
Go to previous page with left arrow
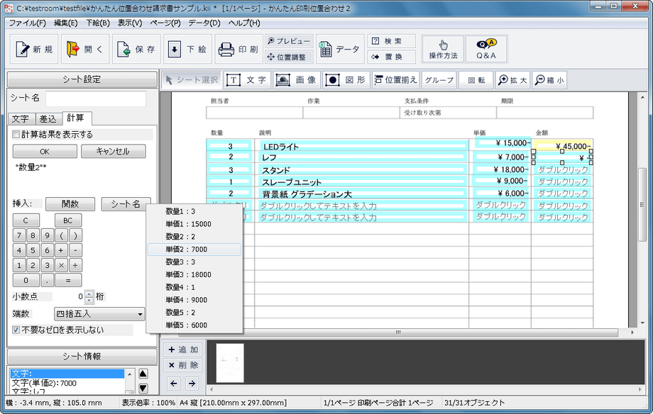[x=174, y=384]
